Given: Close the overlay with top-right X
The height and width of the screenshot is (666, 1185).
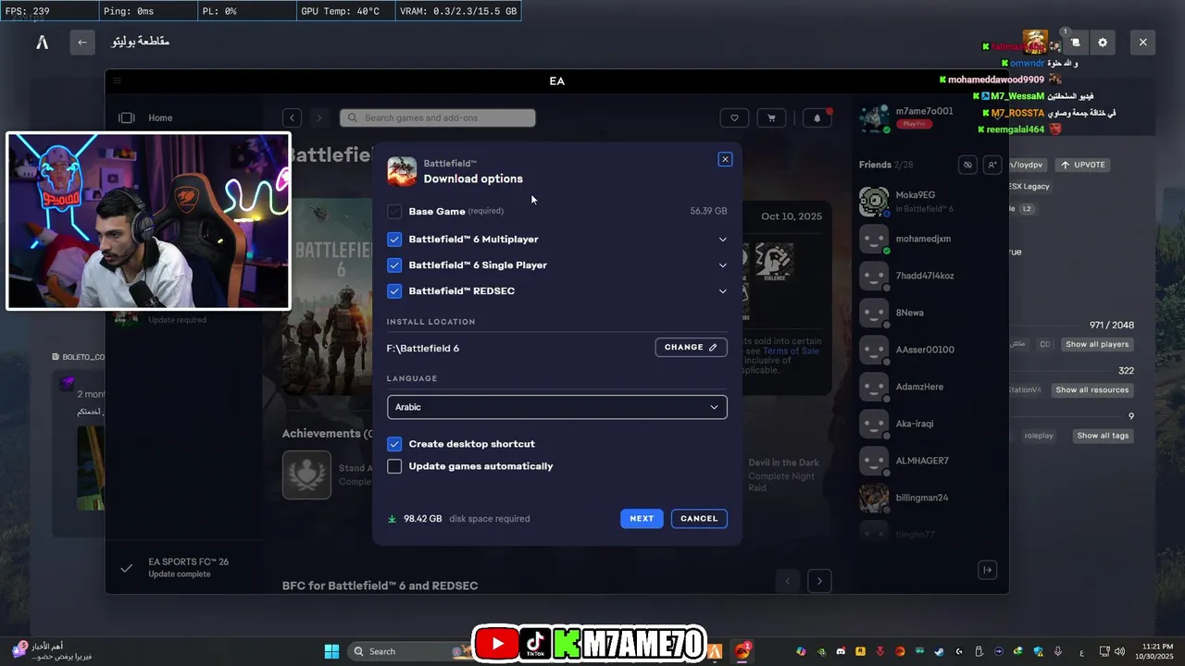Looking at the screenshot, I should pyautogui.click(x=1142, y=43).
